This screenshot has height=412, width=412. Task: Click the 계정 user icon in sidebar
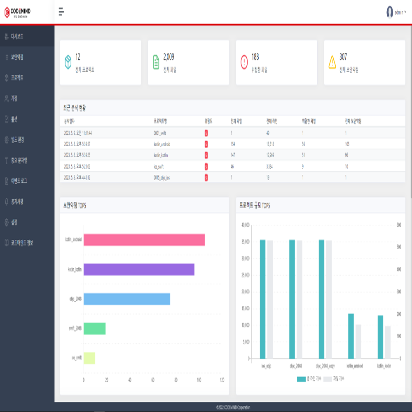point(7,98)
